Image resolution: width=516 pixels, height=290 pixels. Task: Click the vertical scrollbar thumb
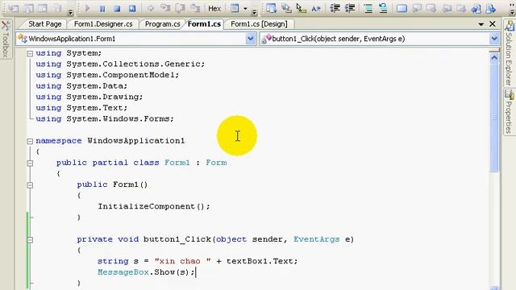click(x=494, y=118)
